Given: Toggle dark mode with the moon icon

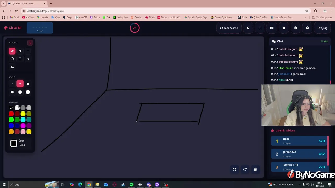Looking at the screenshot, I should point(248,28).
